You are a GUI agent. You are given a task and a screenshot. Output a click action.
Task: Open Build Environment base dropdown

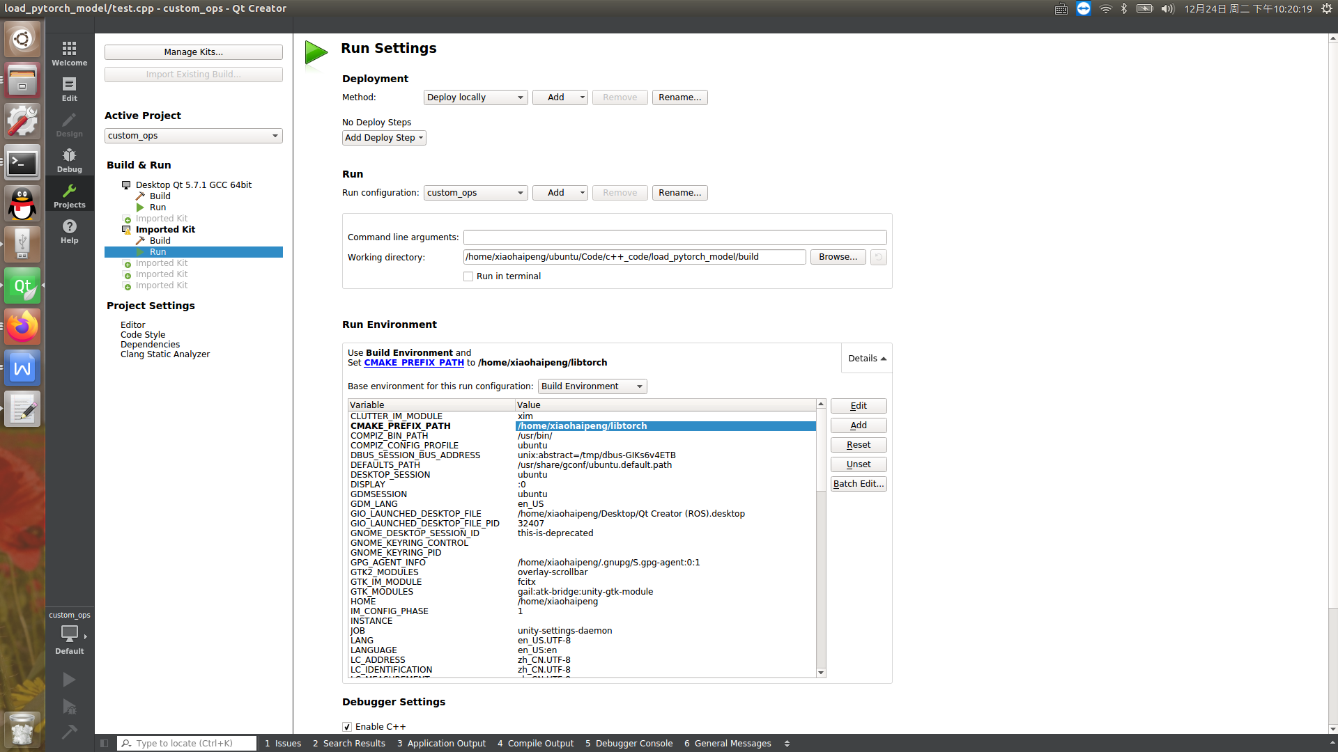tap(592, 386)
